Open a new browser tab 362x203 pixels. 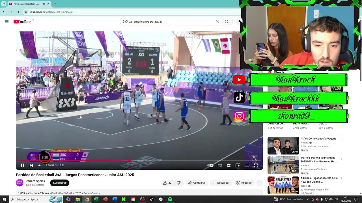point(55,4)
